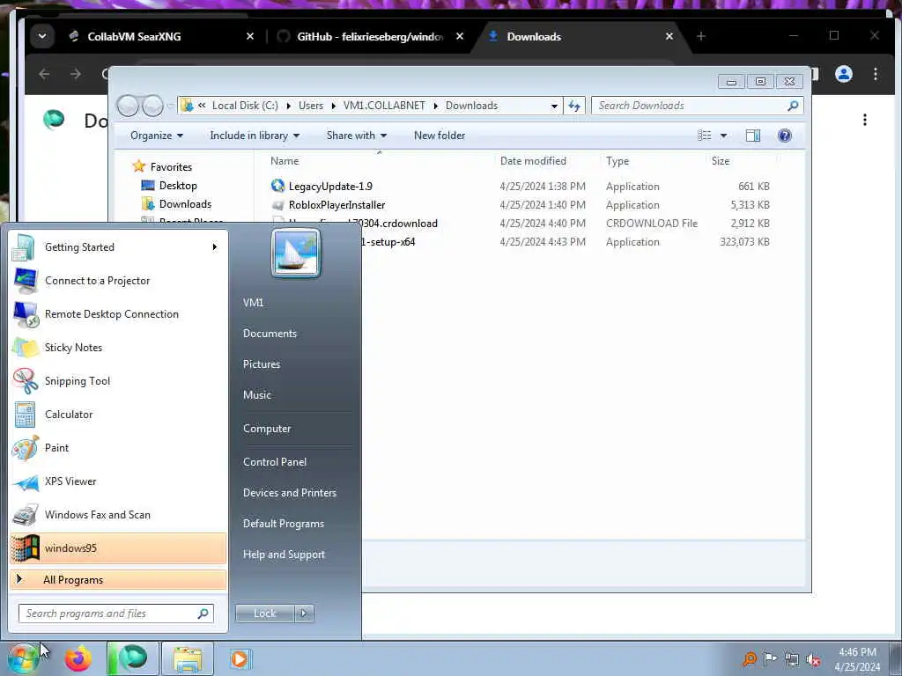This screenshot has width=902, height=676.
Task: Click New folder in Explorer toolbar
Action: click(440, 136)
